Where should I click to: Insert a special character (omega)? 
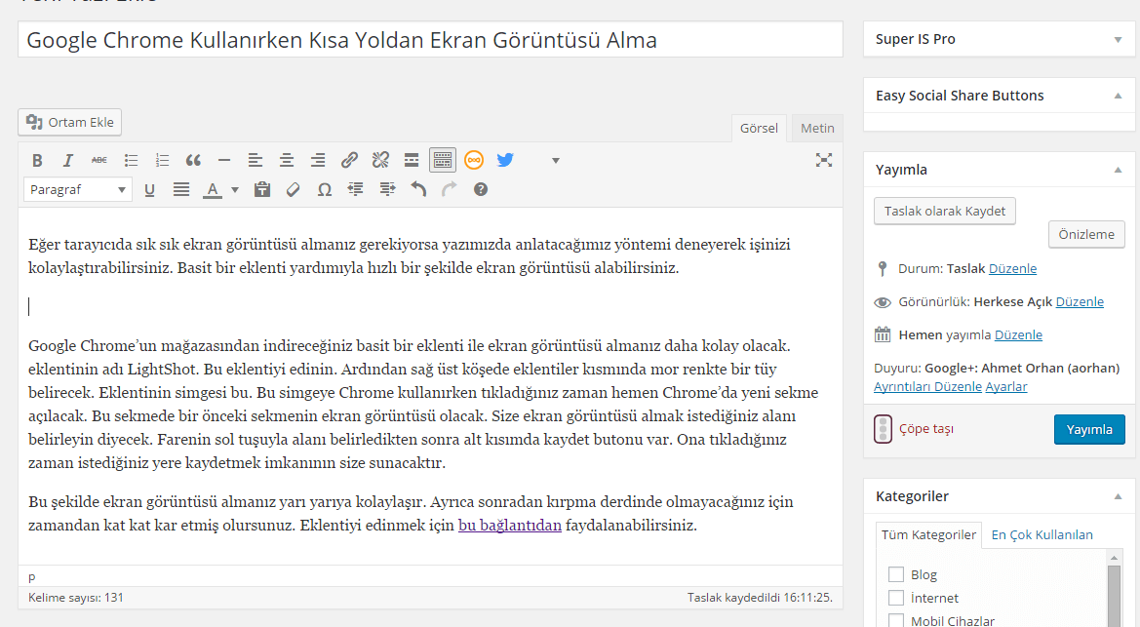(325, 190)
